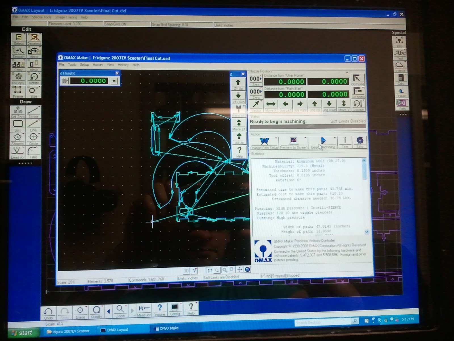This screenshot has width=454, height=341.
Task: Close the Z Height floating panel
Action: [x=117, y=73]
